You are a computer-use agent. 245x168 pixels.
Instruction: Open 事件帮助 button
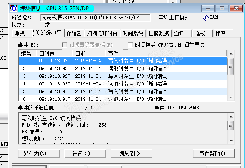214,153
